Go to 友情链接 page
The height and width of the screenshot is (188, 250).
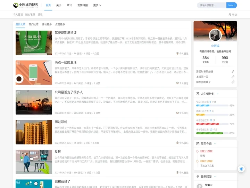click(82, 5)
